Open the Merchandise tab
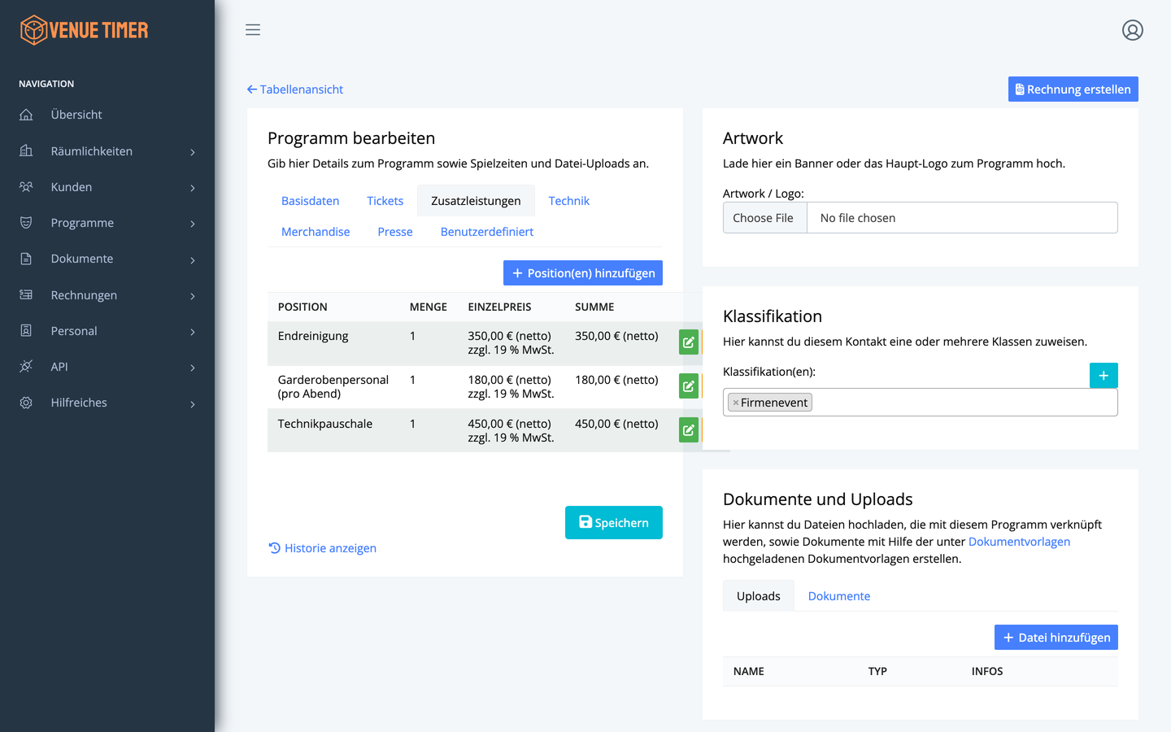This screenshot has width=1171, height=732. (x=316, y=232)
